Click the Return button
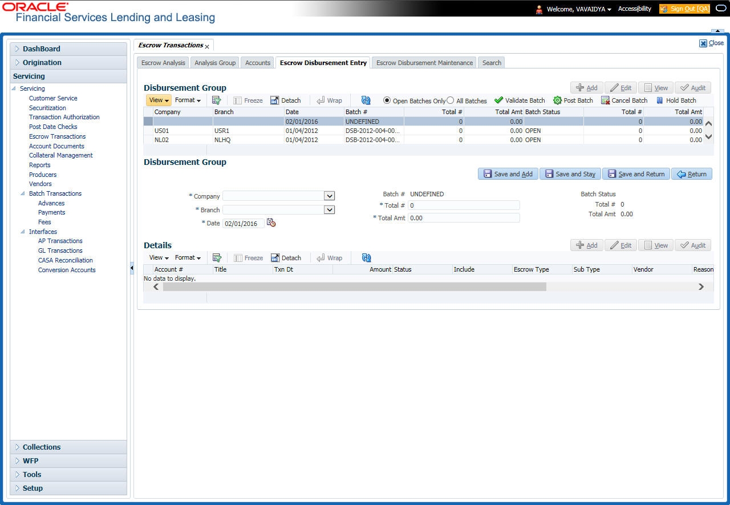 tap(692, 174)
